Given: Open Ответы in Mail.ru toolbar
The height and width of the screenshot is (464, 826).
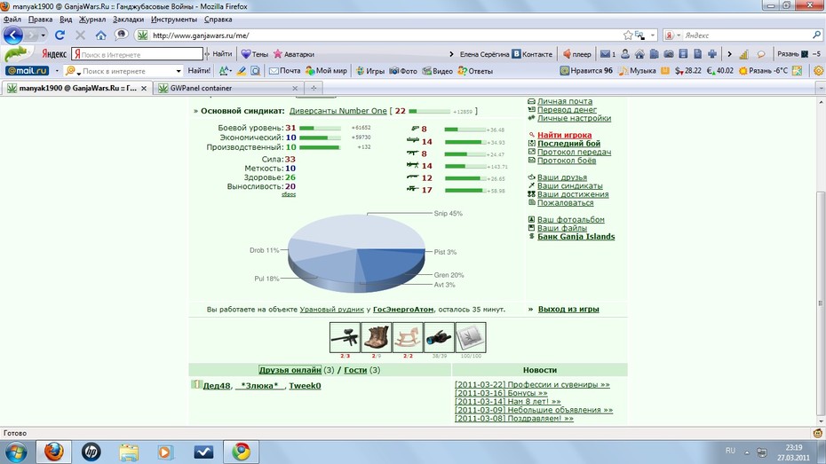Looking at the screenshot, I should [x=475, y=70].
